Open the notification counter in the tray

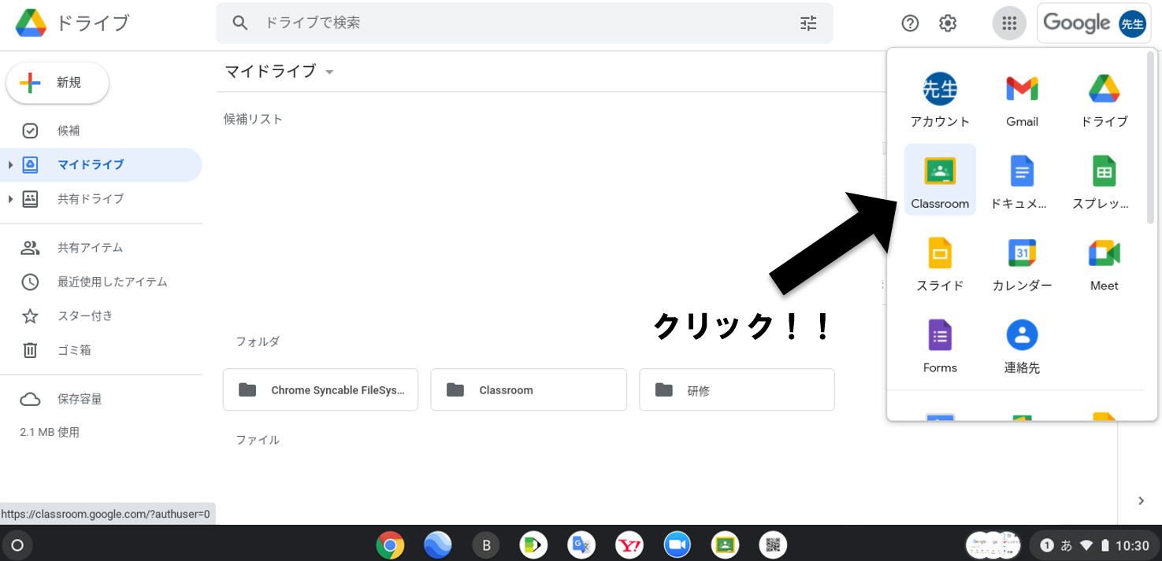pos(1047,545)
